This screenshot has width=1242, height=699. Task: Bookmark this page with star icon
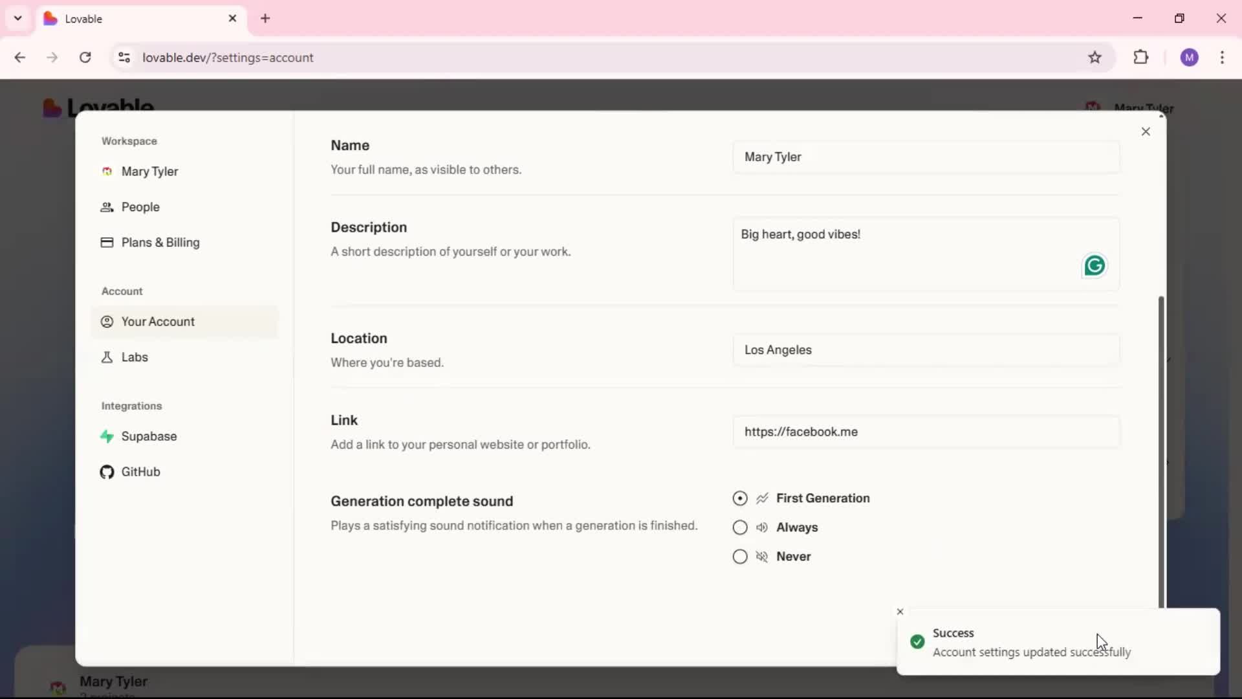coord(1095,58)
